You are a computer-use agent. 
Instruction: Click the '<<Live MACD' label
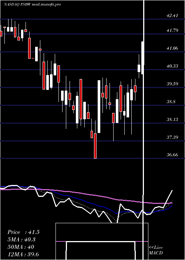click(156, 250)
